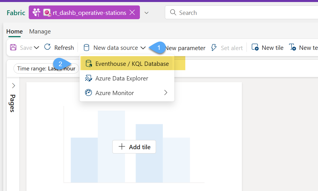Click the Refresh circular arrow icon
This screenshot has height=191, width=318.
[x=47, y=47]
